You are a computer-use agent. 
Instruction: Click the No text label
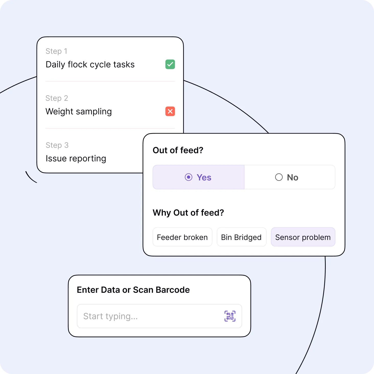pyautogui.click(x=293, y=177)
